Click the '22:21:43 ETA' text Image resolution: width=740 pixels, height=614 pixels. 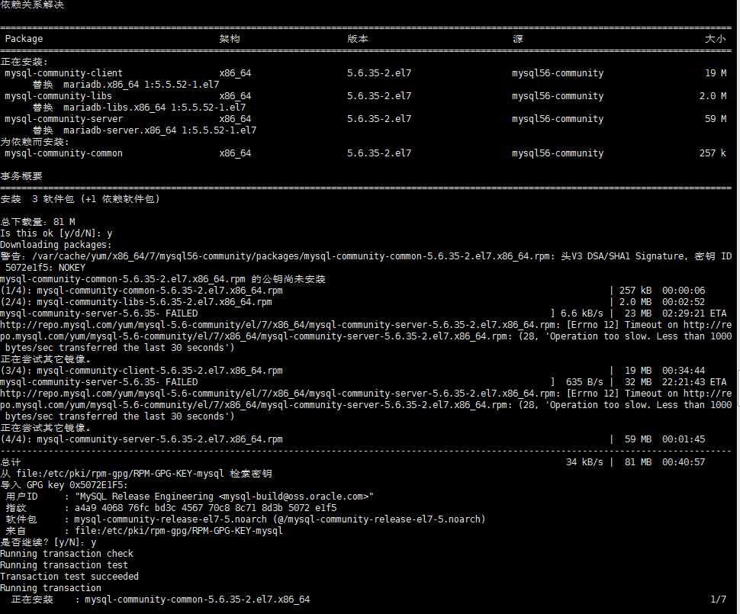tap(694, 382)
